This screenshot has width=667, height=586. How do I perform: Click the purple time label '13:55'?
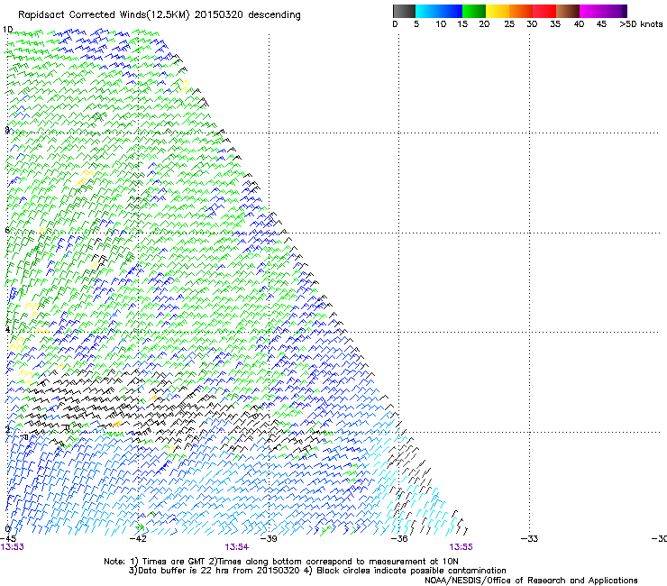point(461,547)
